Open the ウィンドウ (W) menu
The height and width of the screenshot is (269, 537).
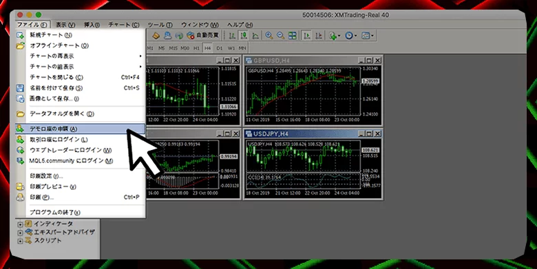tap(200, 25)
